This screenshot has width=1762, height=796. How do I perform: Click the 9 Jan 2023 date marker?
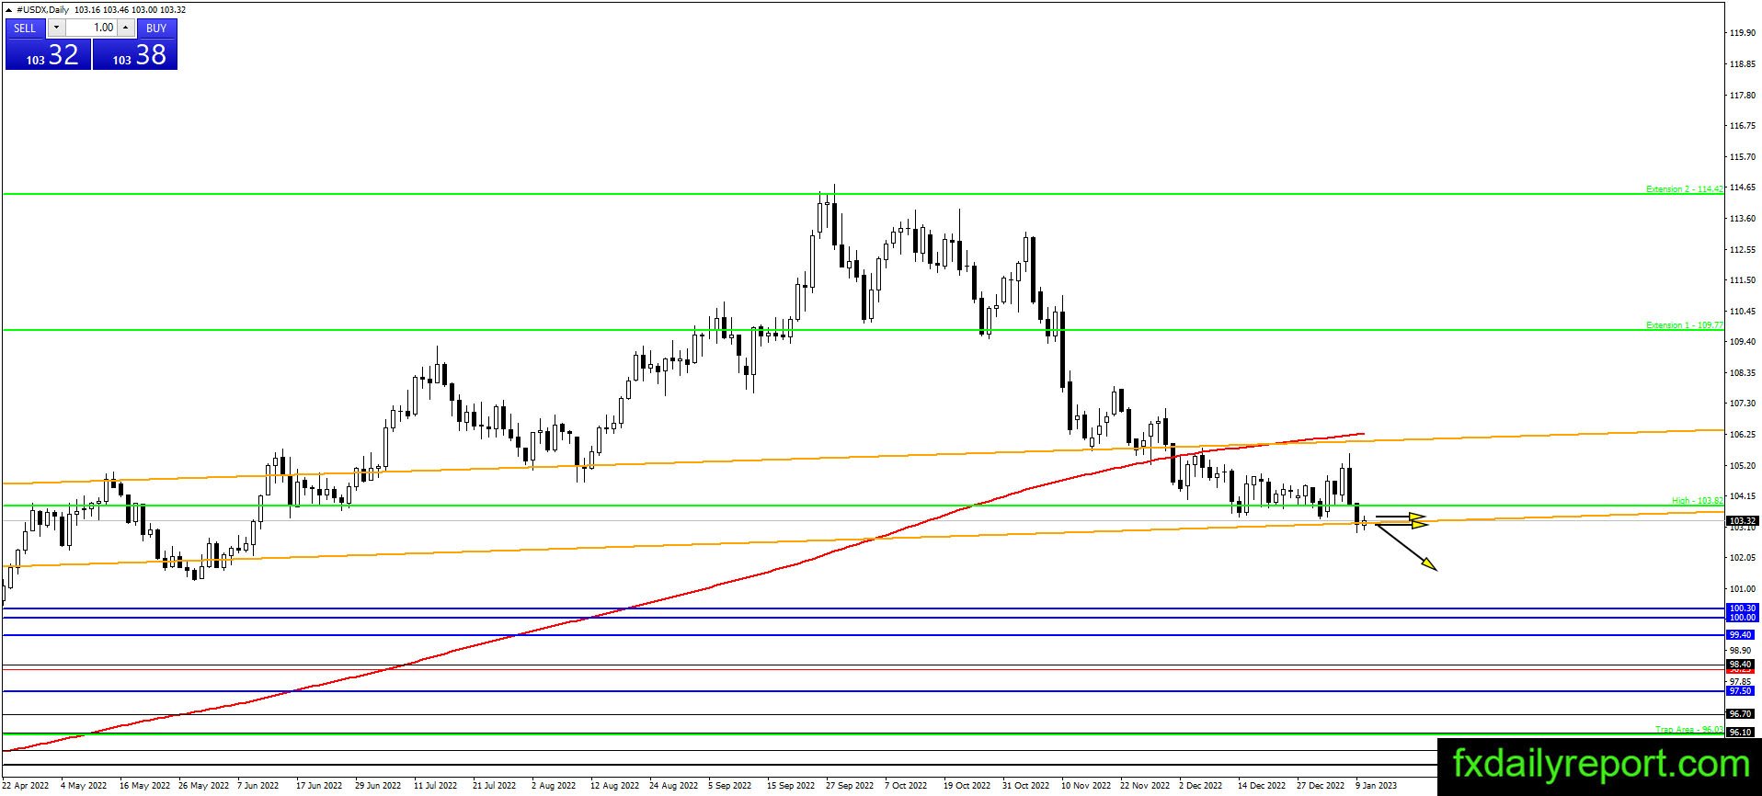pyautogui.click(x=1376, y=786)
